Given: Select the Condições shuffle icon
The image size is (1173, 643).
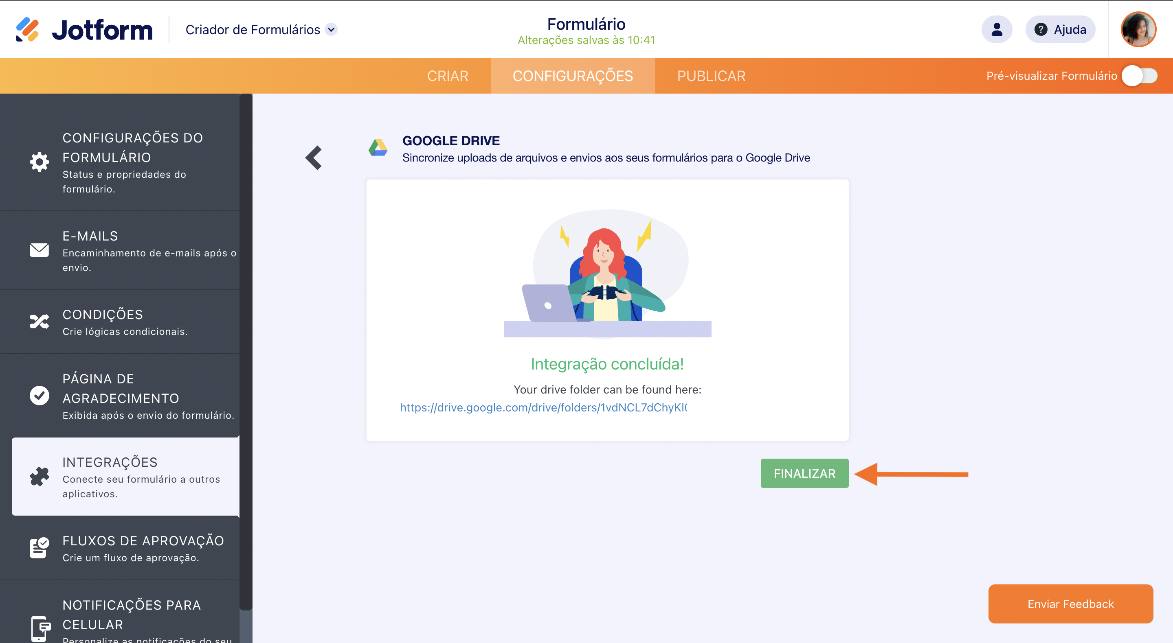Looking at the screenshot, I should tap(39, 322).
